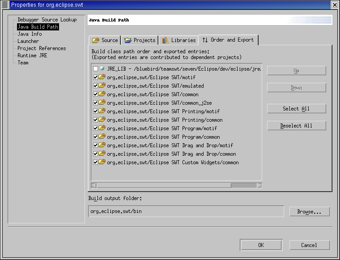Uncheck the Eclipse SWT/common checkbox

(x=95, y=94)
